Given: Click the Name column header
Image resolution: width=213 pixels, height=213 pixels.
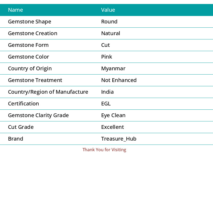Looking at the screenshot, I should (15, 10).
